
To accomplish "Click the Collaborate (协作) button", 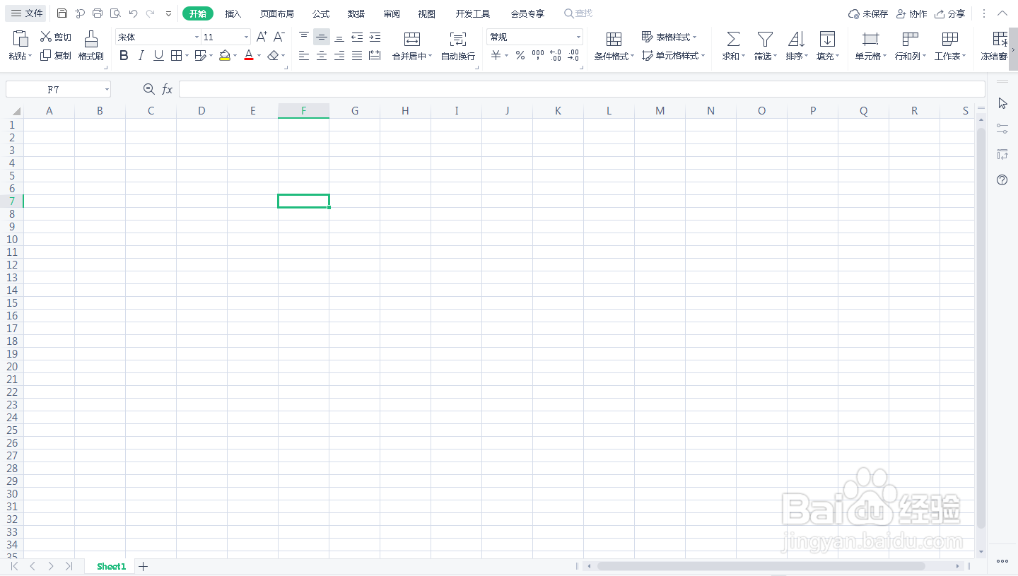I will click(911, 13).
